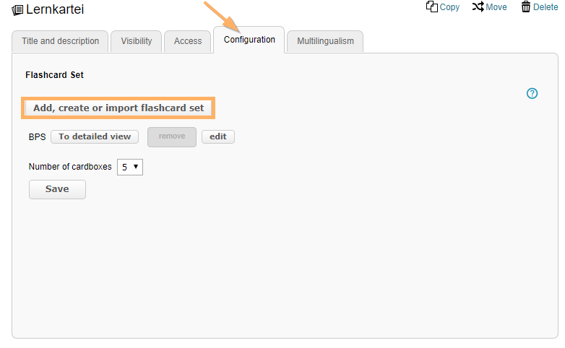Switch to the Title and description tab
The height and width of the screenshot is (348, 565).
click(61, 41)
